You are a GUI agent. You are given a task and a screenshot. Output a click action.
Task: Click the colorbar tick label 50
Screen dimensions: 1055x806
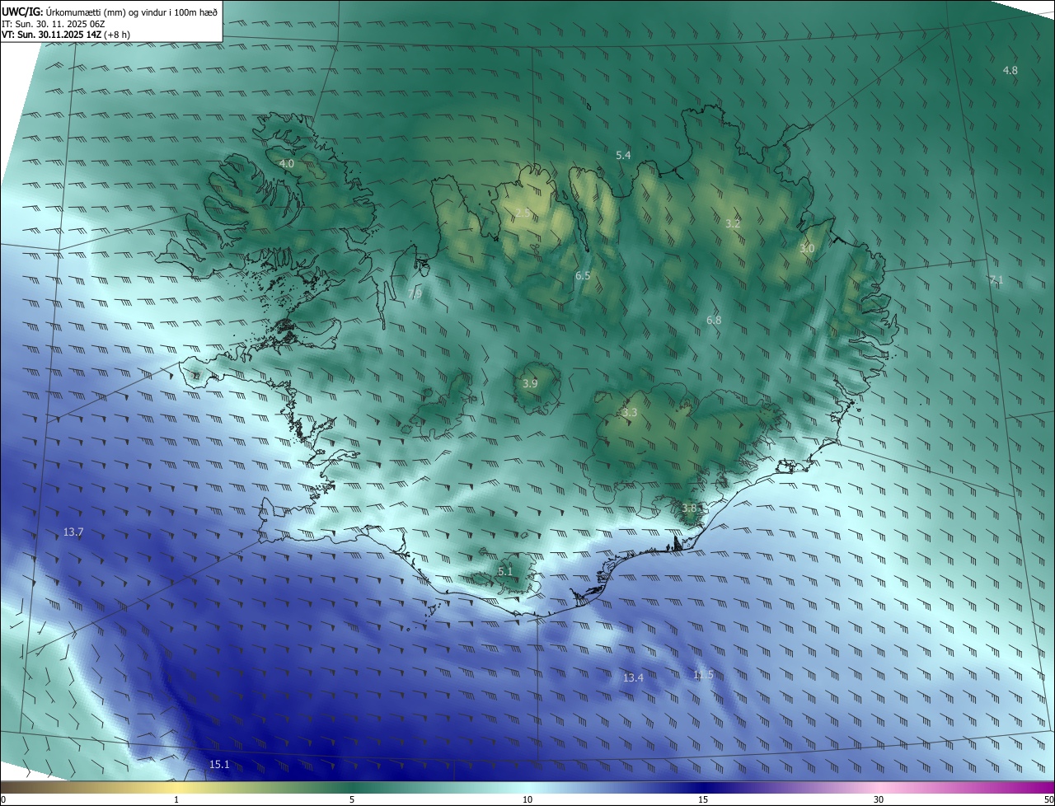coord(1048,800)
